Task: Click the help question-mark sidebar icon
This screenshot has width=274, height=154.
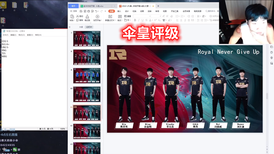Action: 272,52
